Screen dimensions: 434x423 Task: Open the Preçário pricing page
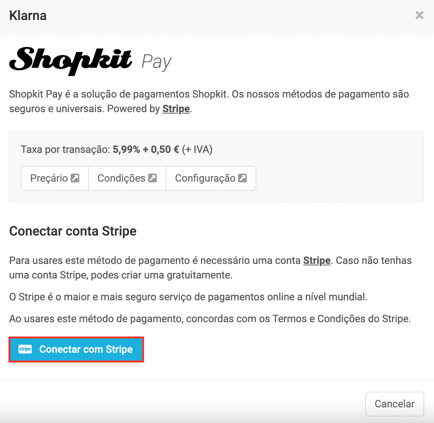(49, 178)
